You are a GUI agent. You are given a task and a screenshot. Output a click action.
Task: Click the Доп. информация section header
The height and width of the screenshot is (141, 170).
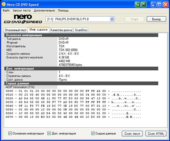(x=81, y=68)
